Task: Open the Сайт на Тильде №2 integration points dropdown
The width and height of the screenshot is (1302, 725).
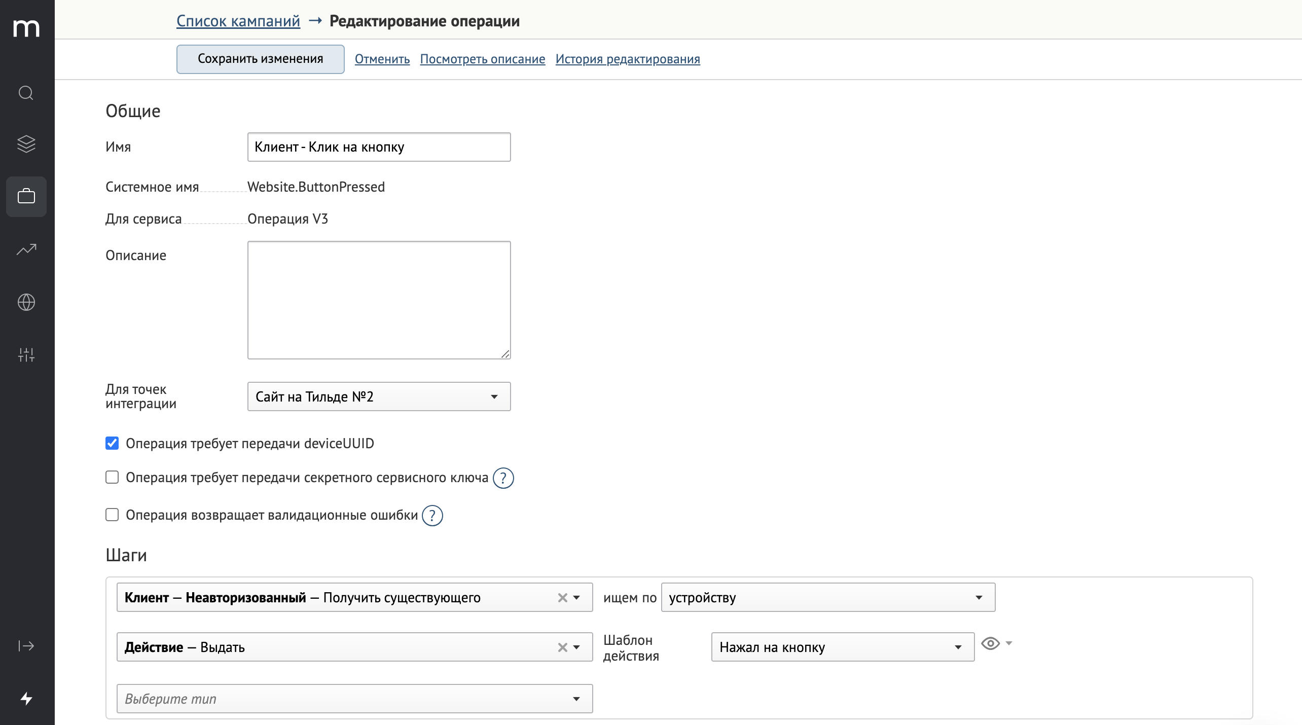Action: click(379, 396)
